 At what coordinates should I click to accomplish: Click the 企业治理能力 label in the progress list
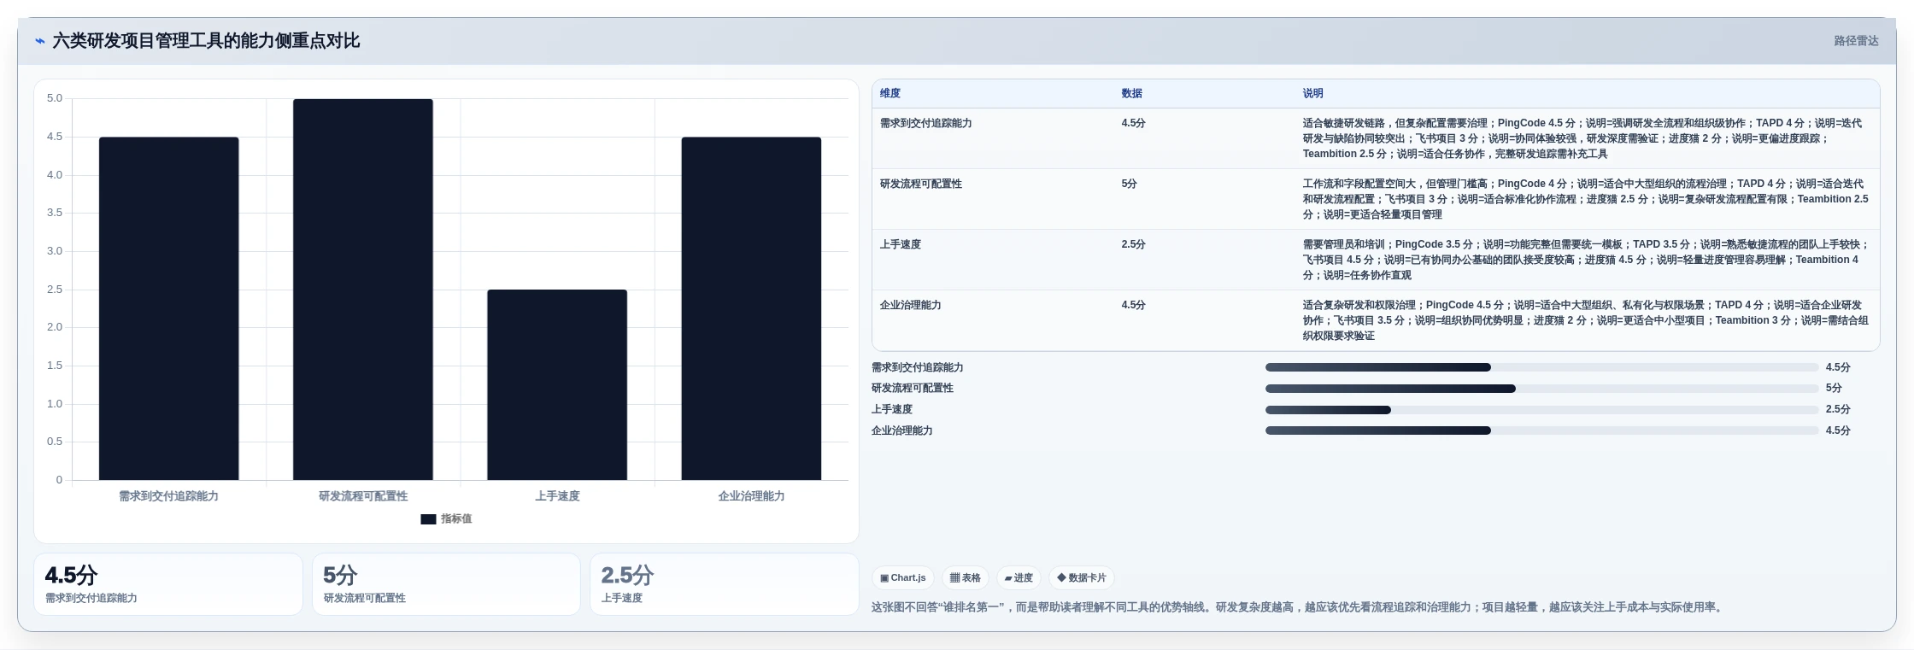click(902, 431)
